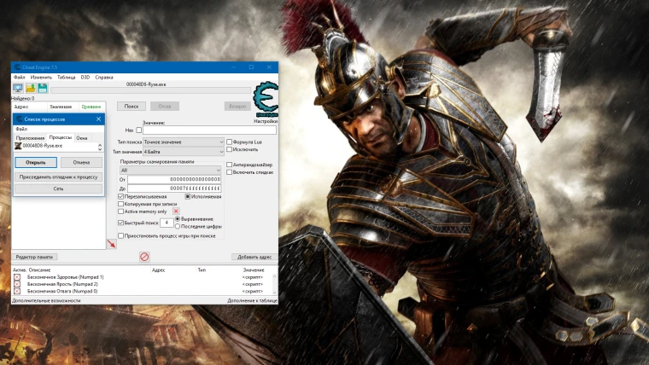This screenshot has width=649, height=365.
Task: Click the Добавить адрес button
Action: coord(254,257)
